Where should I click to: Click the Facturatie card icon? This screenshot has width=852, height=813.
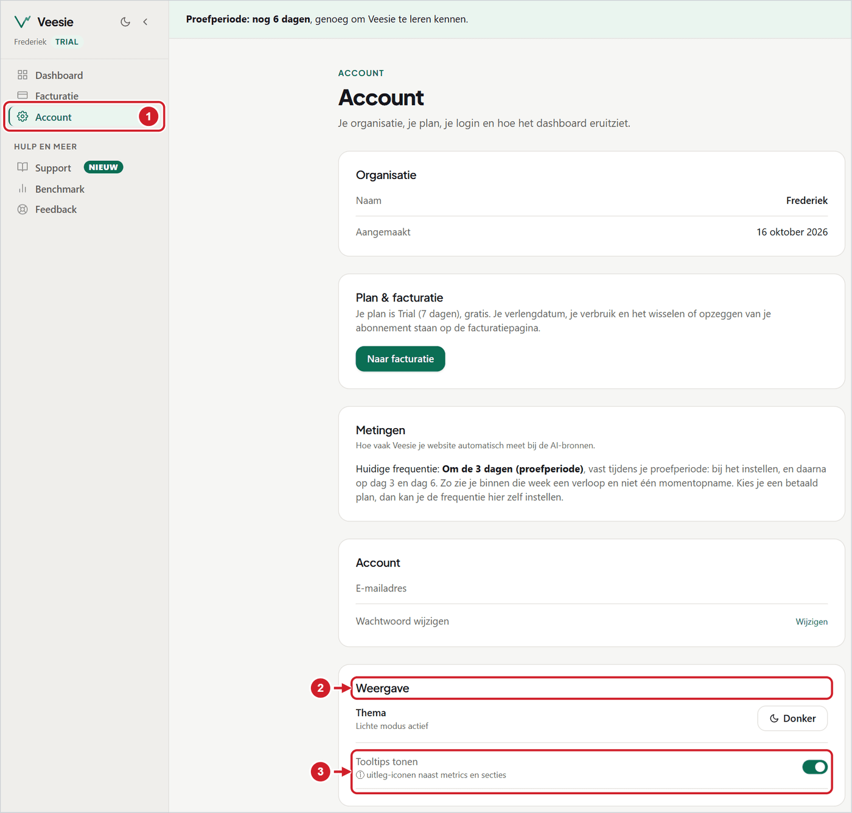(23, 96)
